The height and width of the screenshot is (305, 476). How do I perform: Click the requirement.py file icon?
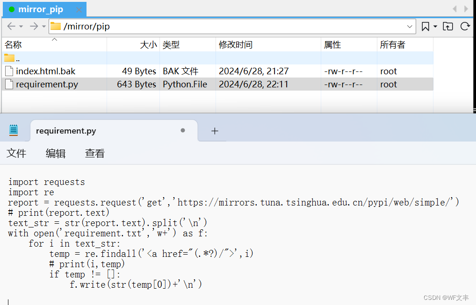pos(9,84)
